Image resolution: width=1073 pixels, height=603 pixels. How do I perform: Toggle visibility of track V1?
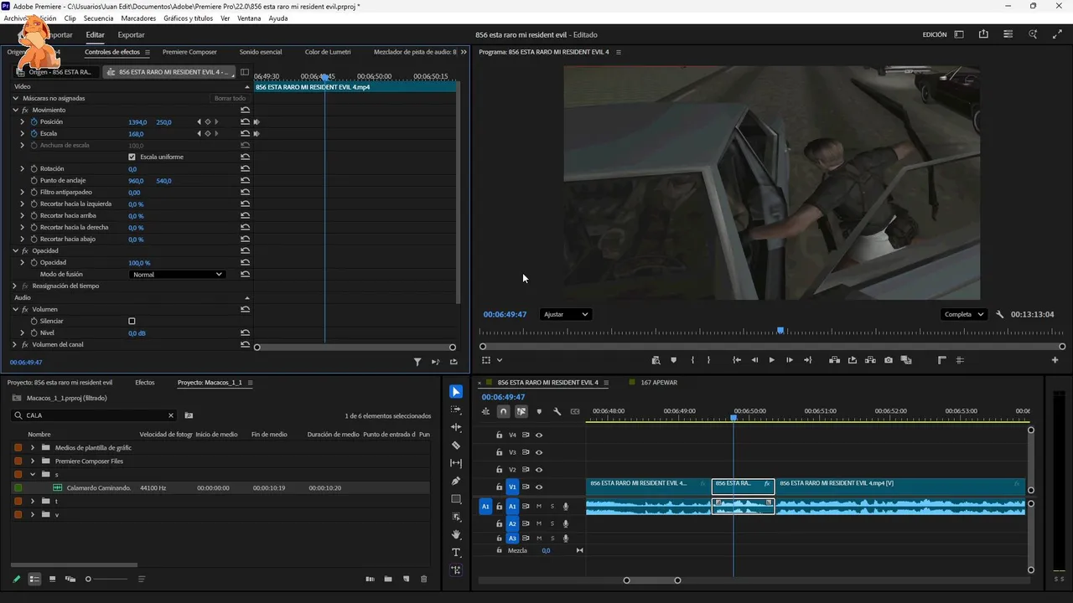539,487
